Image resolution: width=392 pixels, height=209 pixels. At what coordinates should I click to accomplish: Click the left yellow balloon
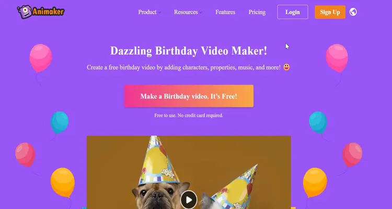point(63,182)
